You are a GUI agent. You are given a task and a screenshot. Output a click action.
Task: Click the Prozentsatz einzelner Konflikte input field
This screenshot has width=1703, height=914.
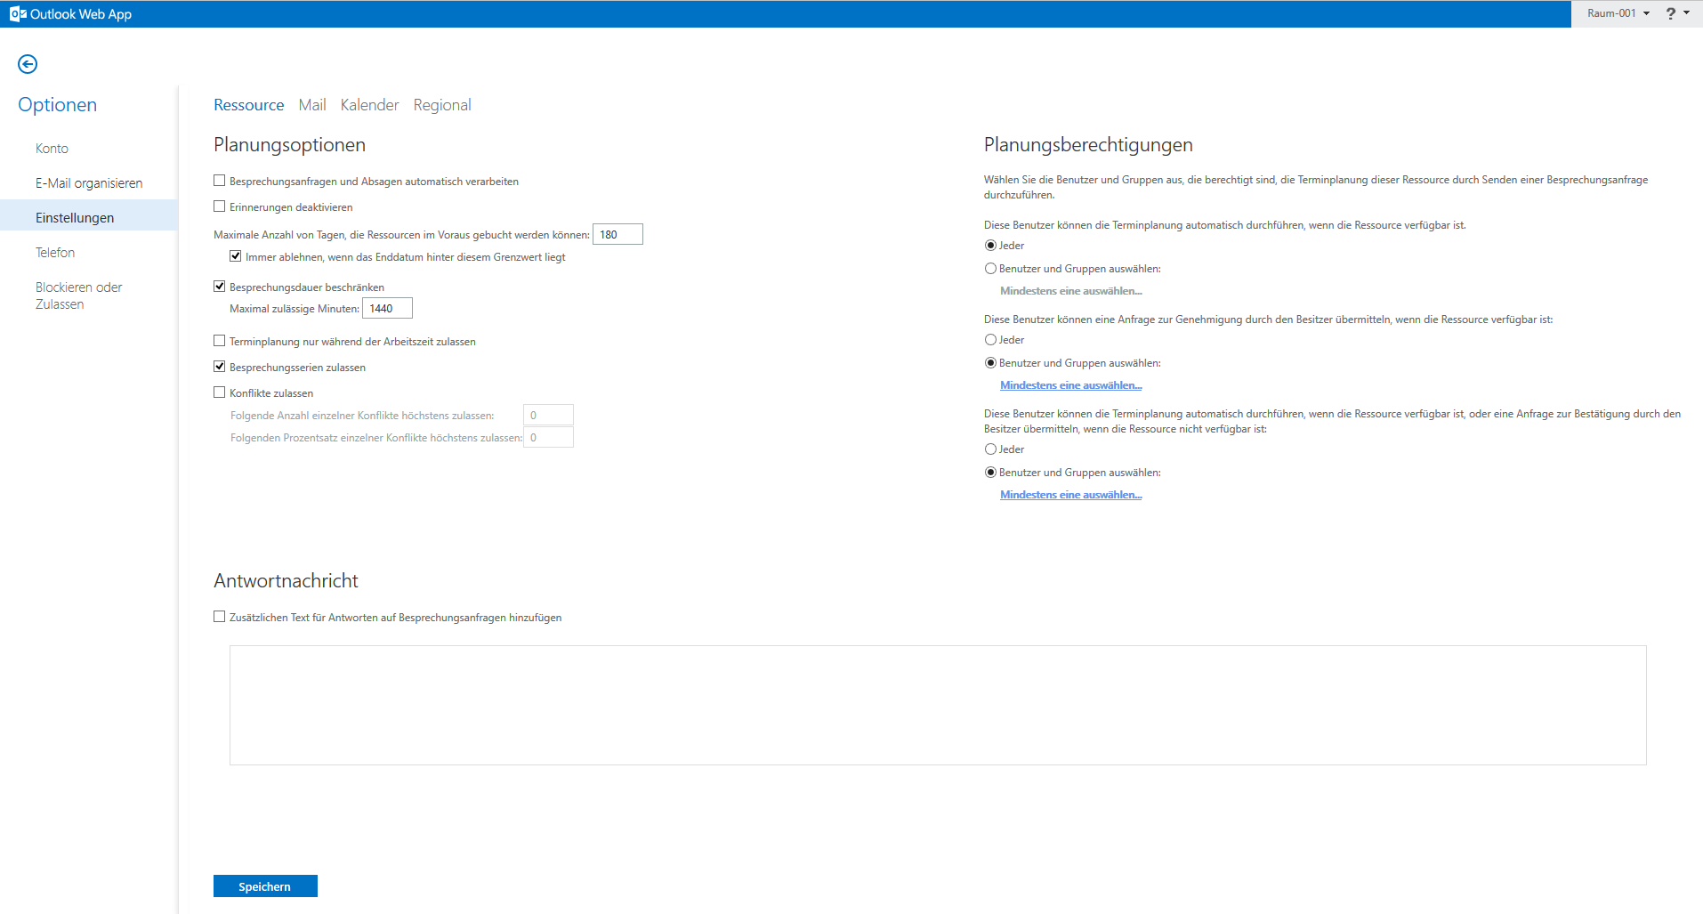[548, 437]
